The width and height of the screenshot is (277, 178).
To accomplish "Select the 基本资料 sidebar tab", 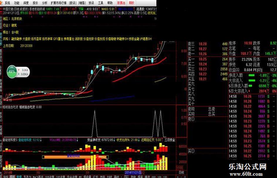I will tap(1, 56).
